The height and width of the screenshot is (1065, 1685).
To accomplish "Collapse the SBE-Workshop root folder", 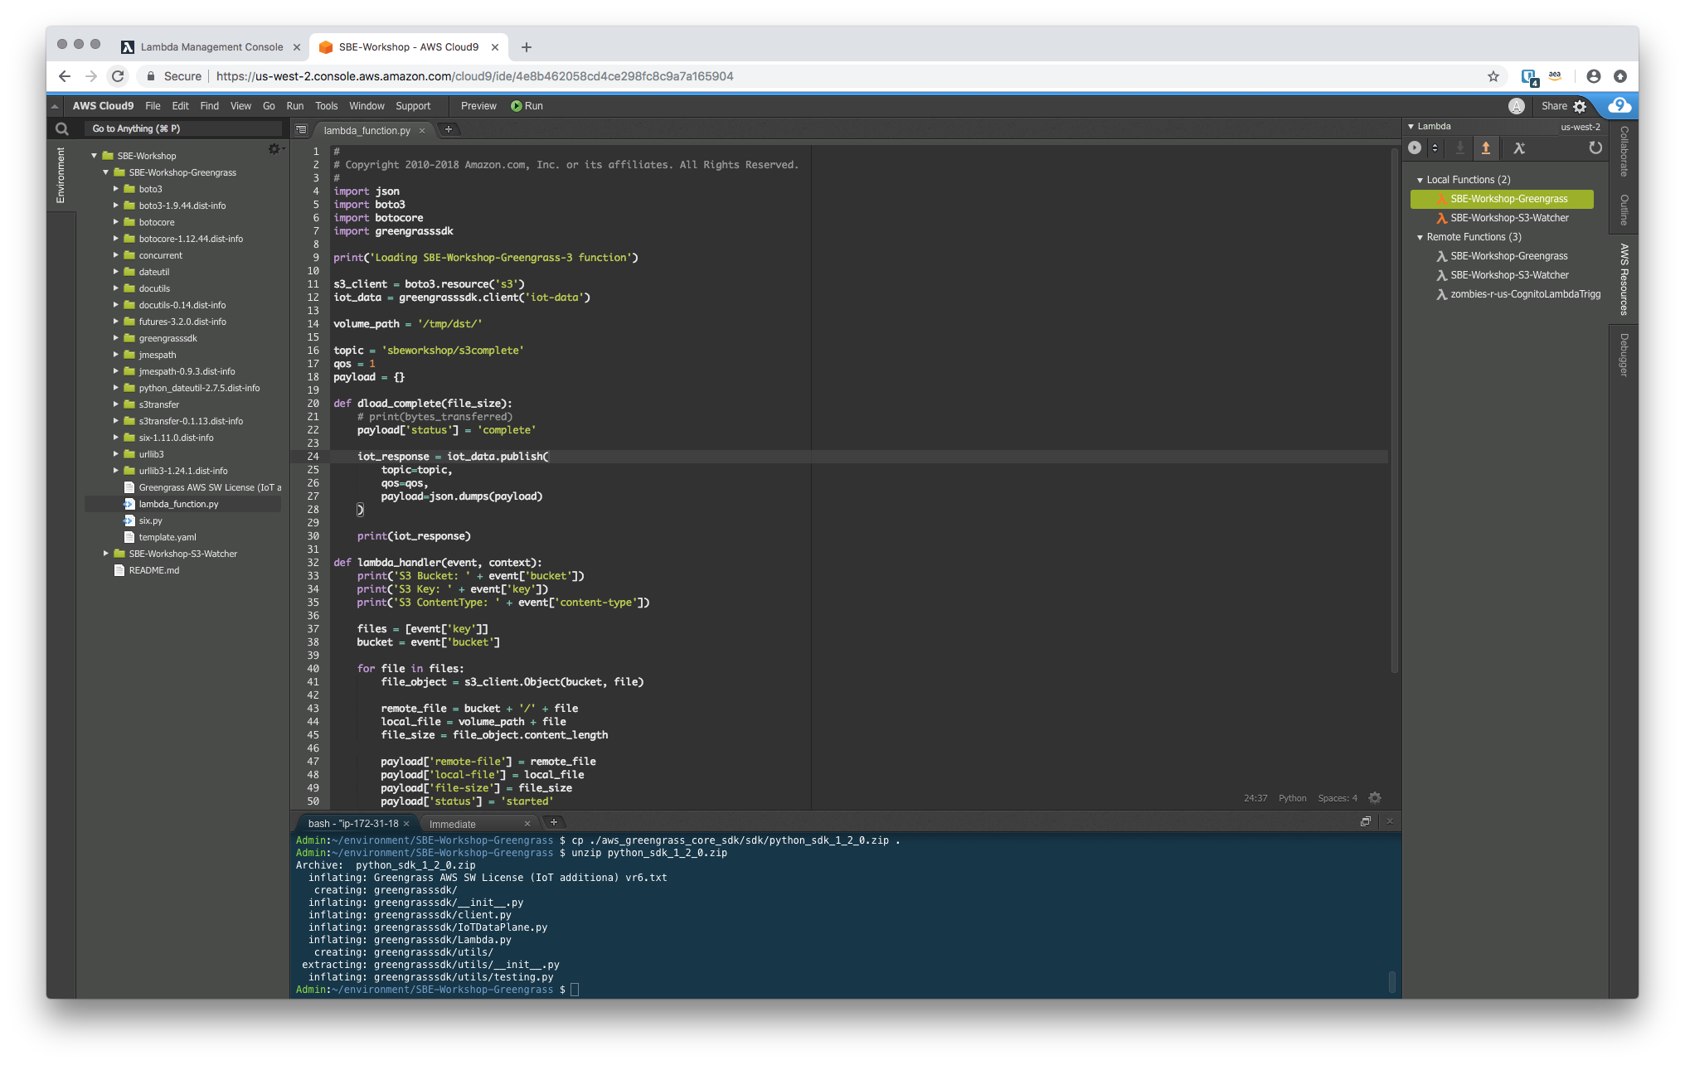I will [x=95, y=156].
